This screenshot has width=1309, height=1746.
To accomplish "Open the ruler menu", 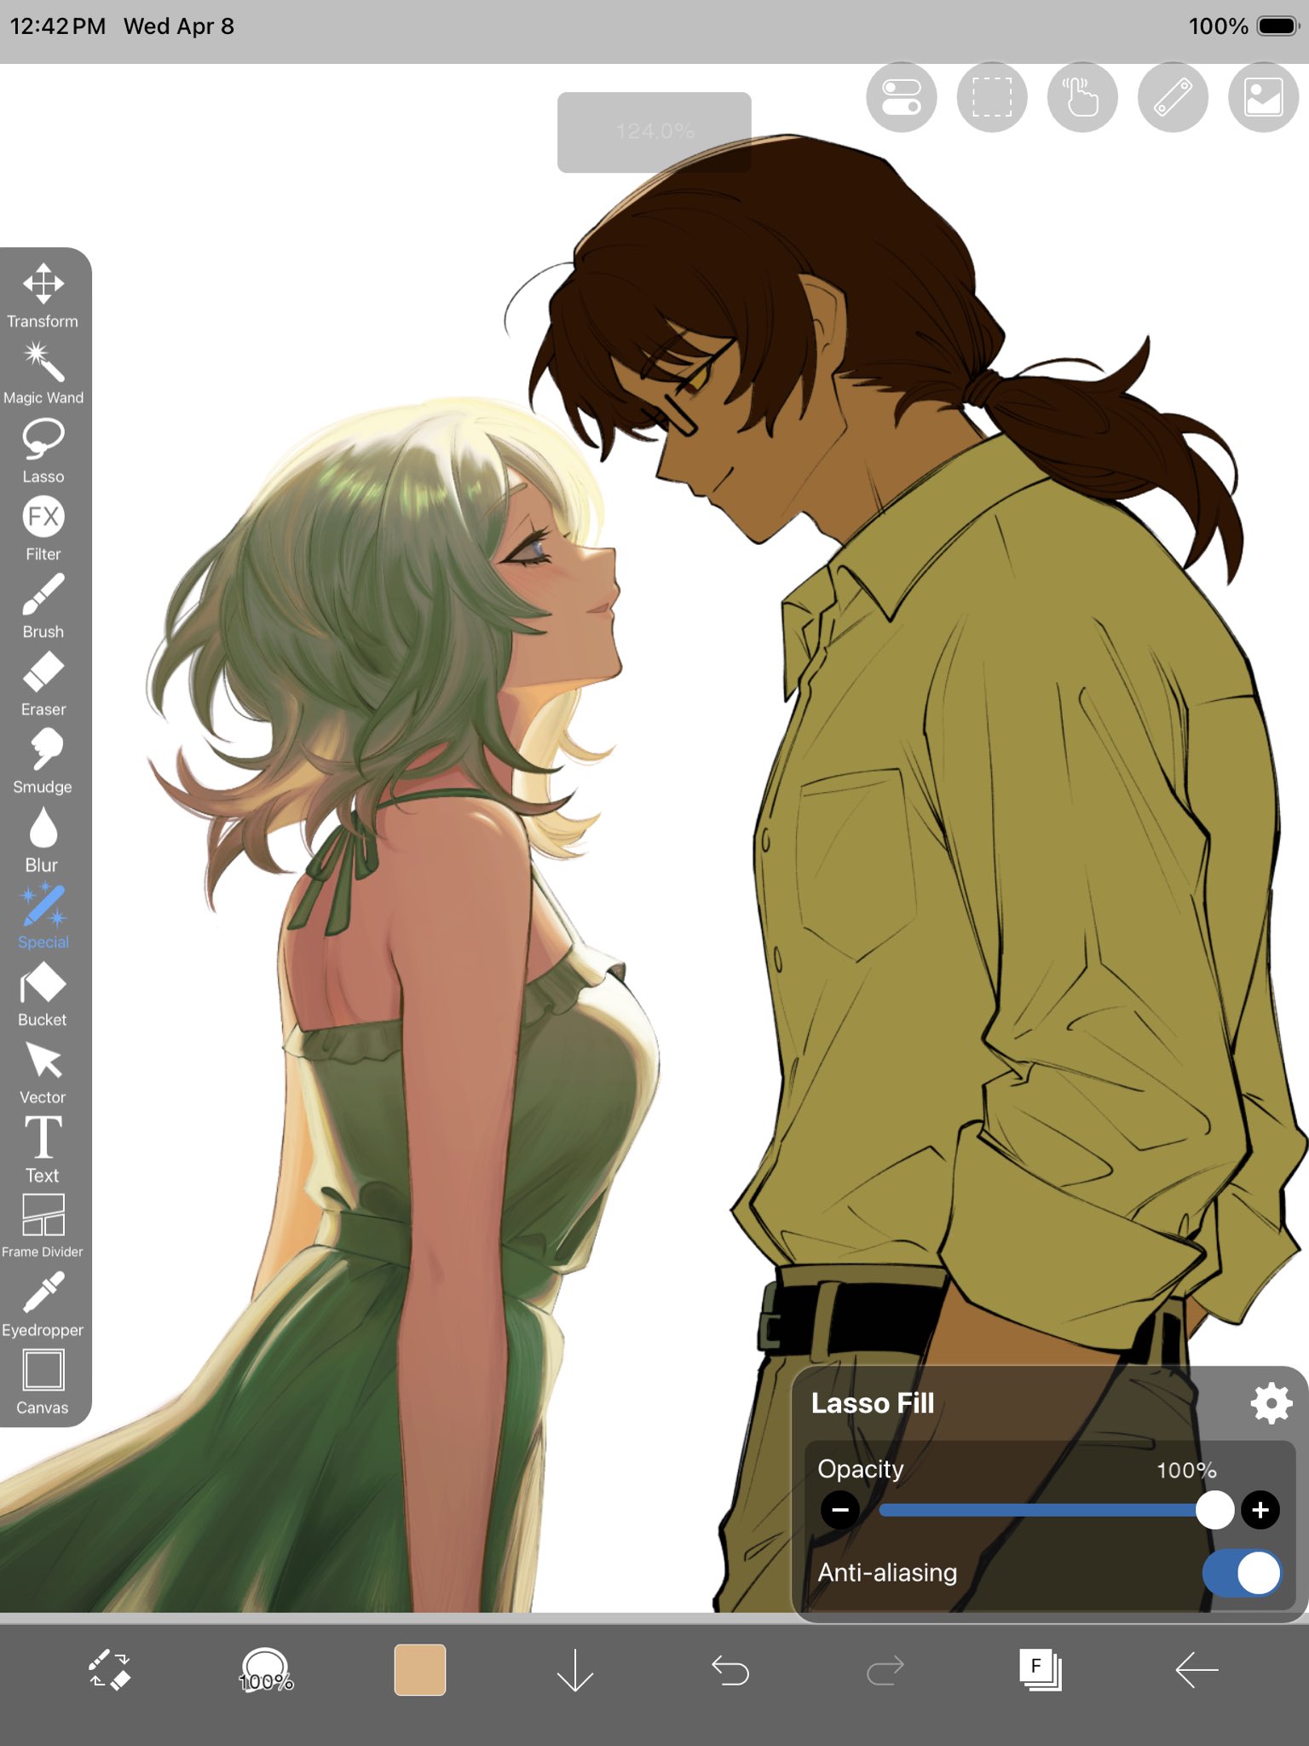I will click(1173, 97).
